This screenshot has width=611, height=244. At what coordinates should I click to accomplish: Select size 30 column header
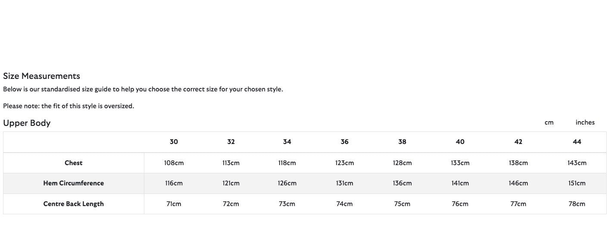pos(174,142)
